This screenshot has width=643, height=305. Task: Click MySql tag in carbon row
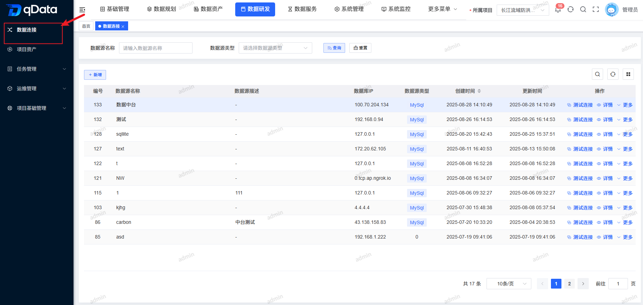pos(417,222)
